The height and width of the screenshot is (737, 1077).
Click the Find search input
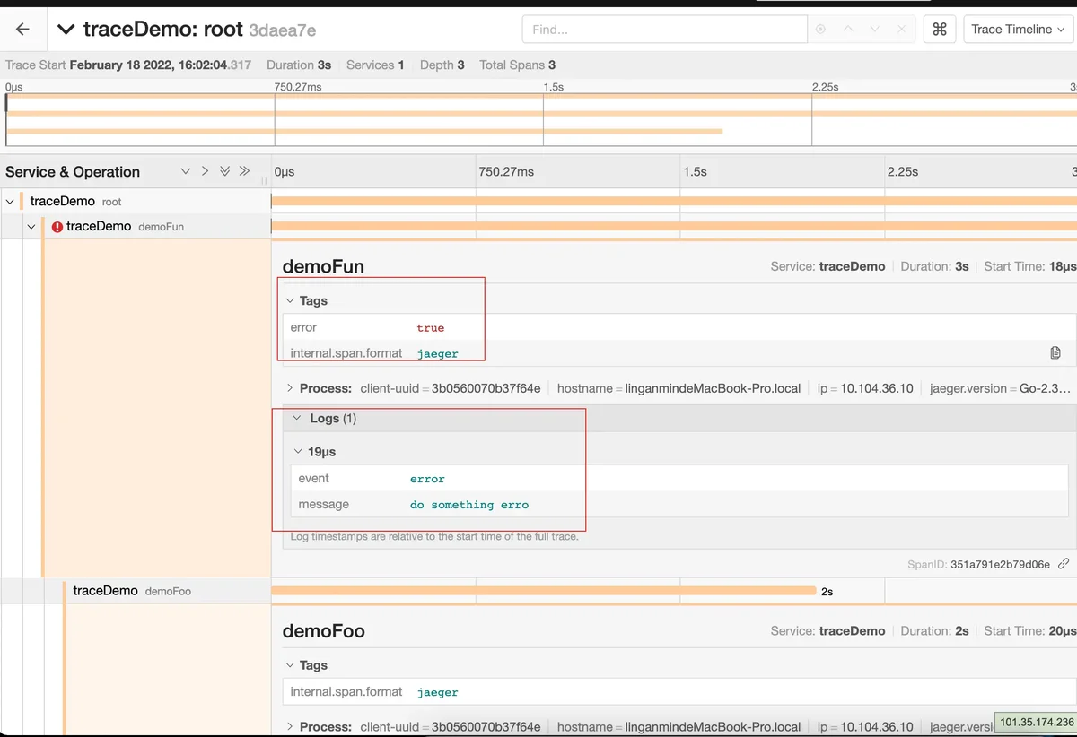click(664, 30)
